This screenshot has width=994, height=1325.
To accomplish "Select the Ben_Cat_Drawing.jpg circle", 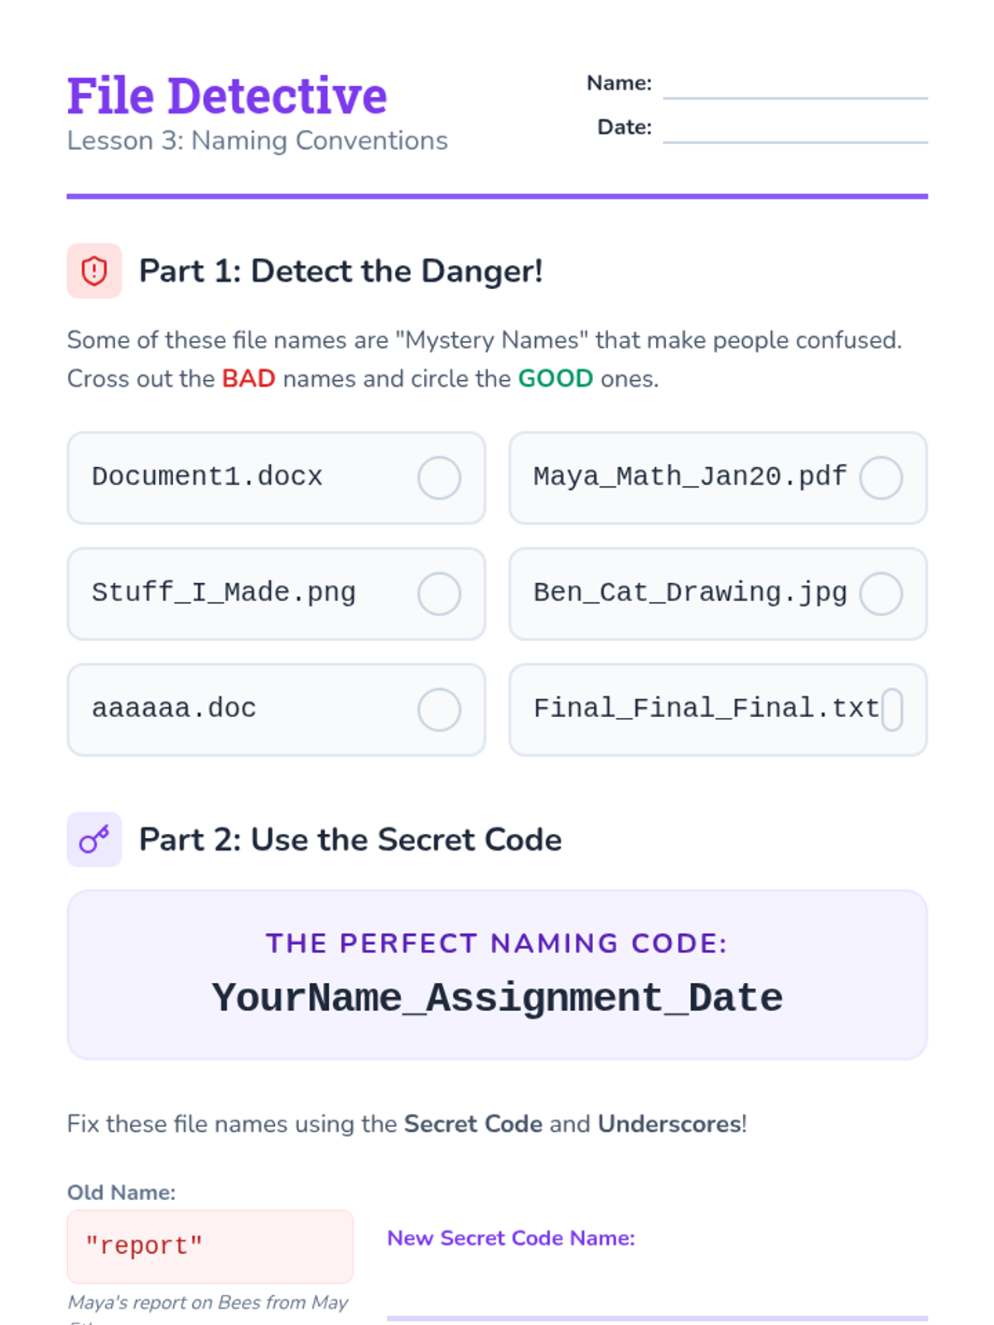I will click(x=881, y=594).
